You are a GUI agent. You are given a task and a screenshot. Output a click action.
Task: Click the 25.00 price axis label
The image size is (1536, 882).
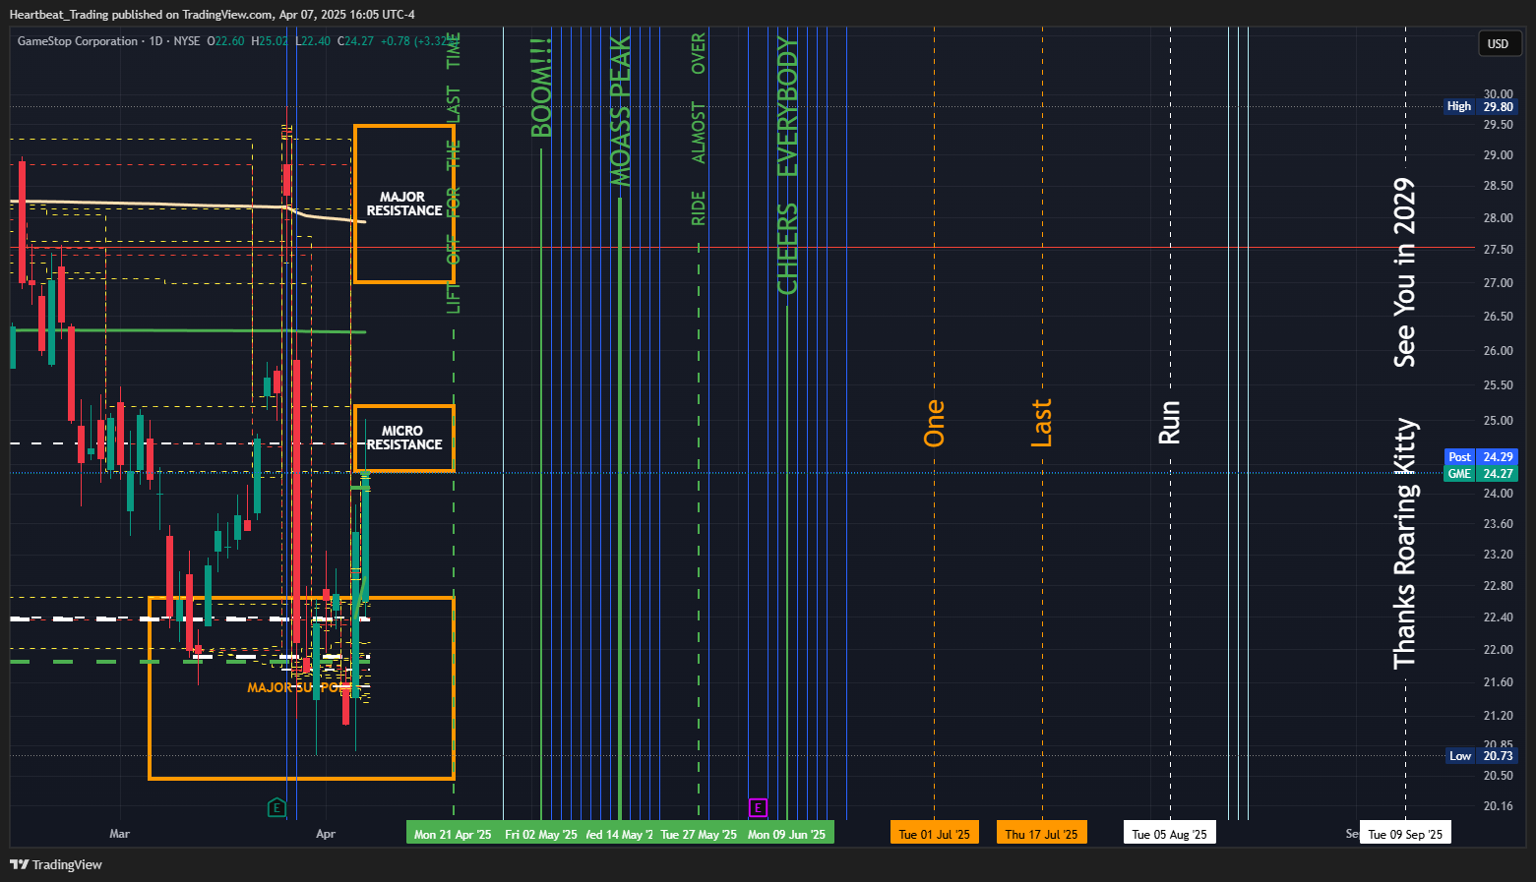pos(1499,421)
